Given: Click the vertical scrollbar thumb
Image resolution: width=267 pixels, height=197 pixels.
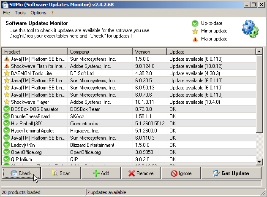Looking at the screenshot, I should pos(259,94).
